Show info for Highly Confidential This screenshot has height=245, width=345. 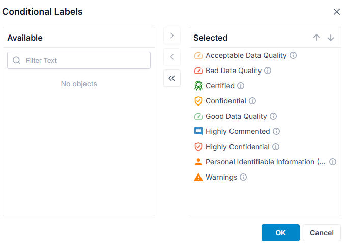[276, 147]
